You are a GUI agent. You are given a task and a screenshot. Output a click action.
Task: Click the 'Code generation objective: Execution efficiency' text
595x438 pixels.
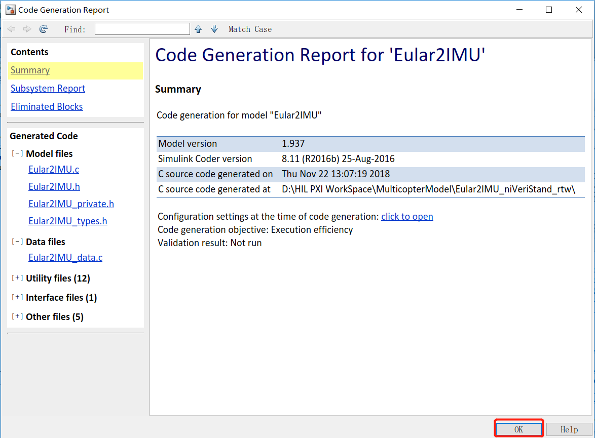[x=255, y=230]
